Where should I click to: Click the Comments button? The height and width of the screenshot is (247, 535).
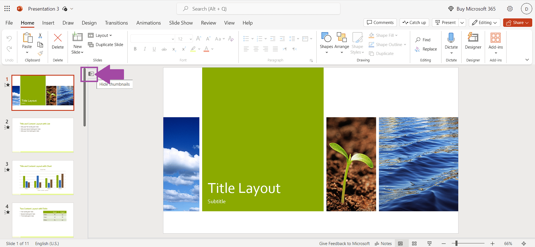point(380,23)
